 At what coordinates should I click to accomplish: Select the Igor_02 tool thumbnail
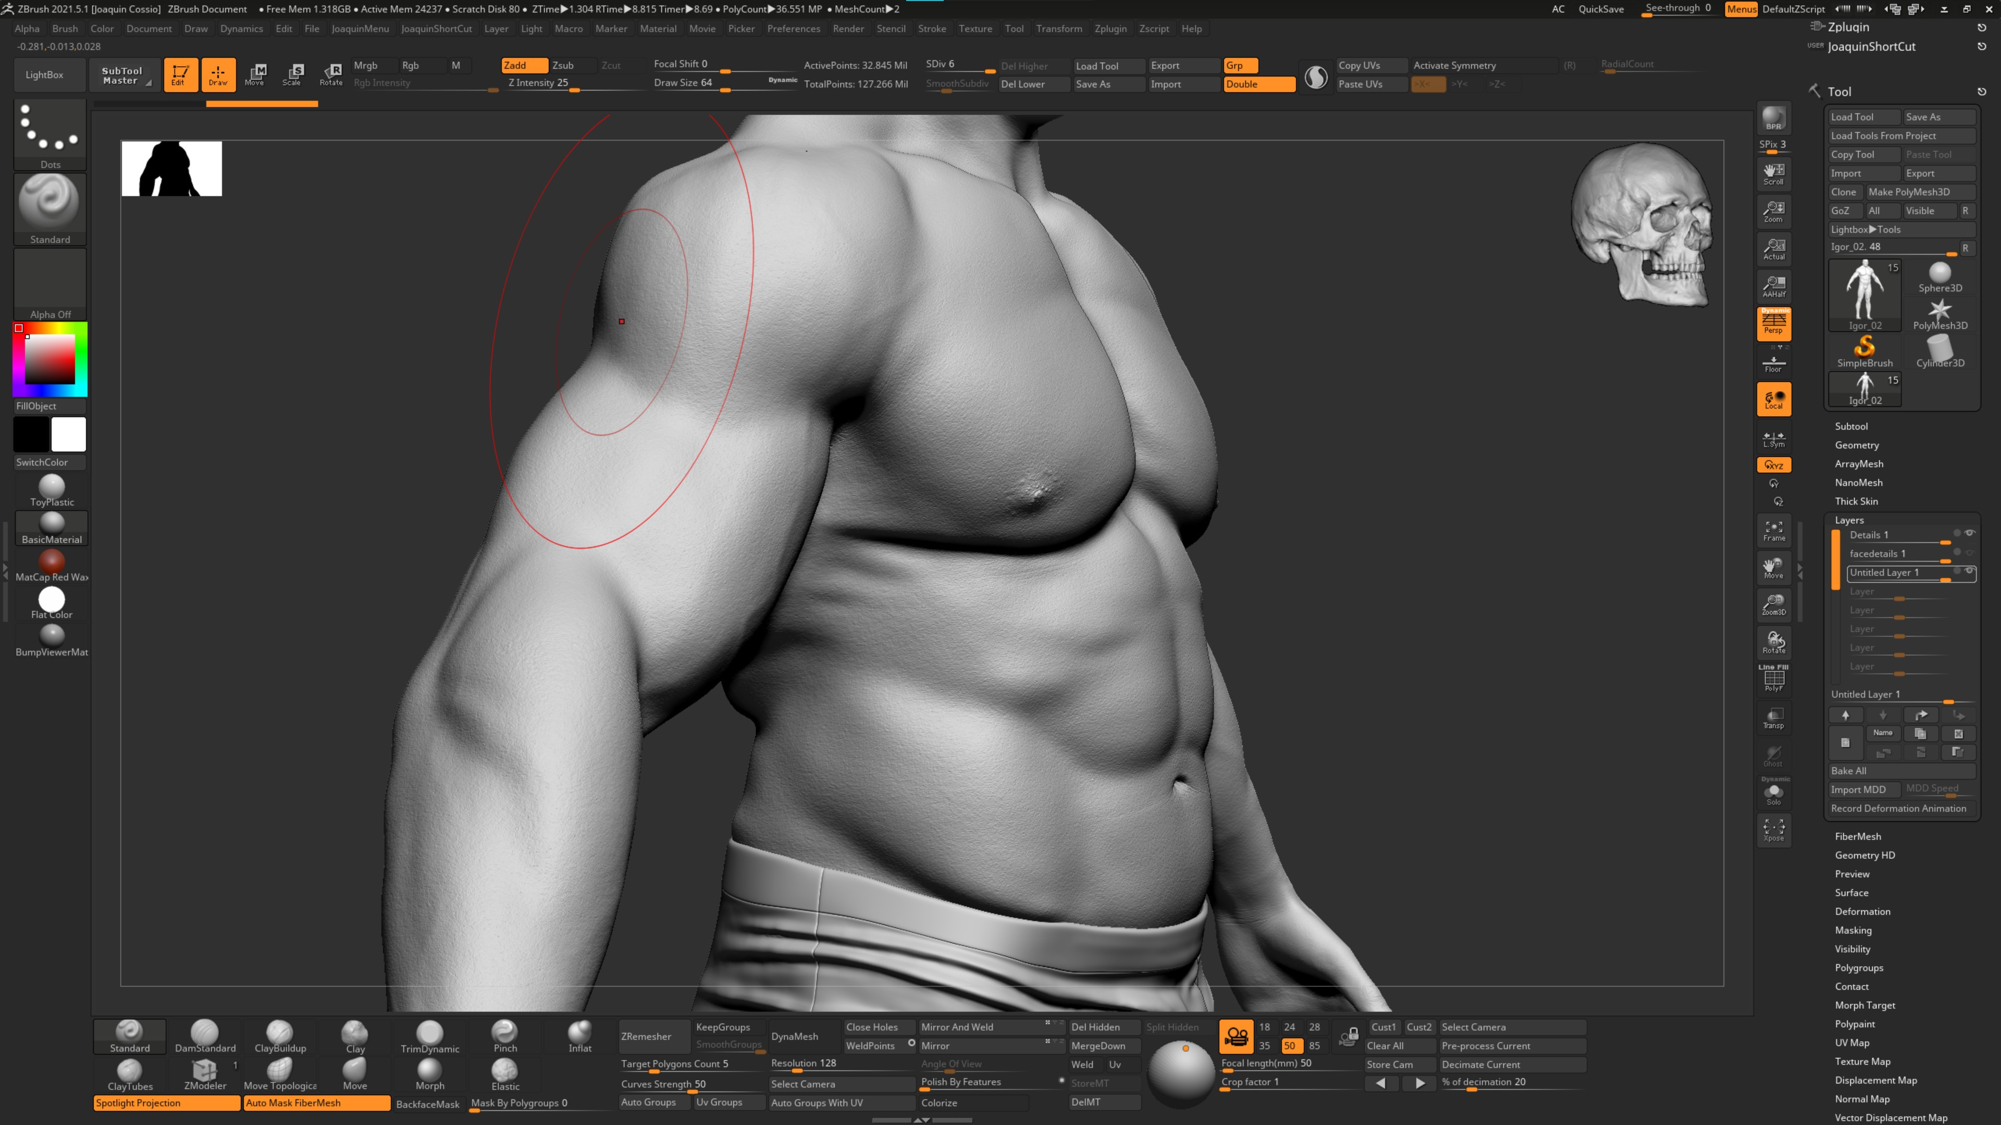[x=1864, y=296]
